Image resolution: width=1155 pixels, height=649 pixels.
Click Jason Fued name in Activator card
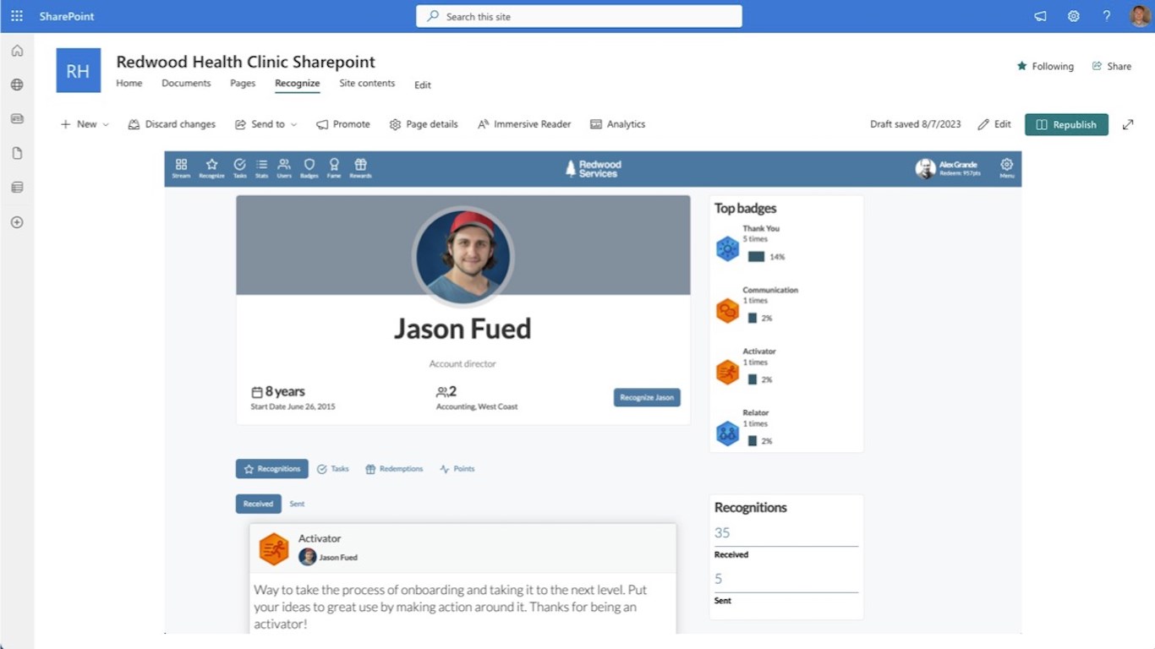(x=338, y=558)
